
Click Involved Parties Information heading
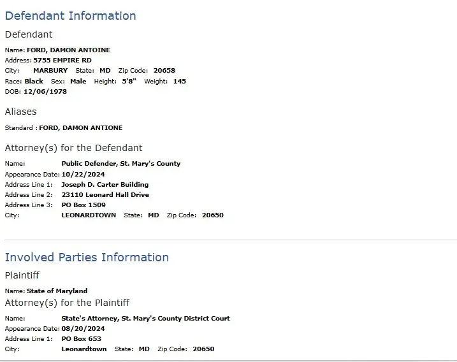87,257
